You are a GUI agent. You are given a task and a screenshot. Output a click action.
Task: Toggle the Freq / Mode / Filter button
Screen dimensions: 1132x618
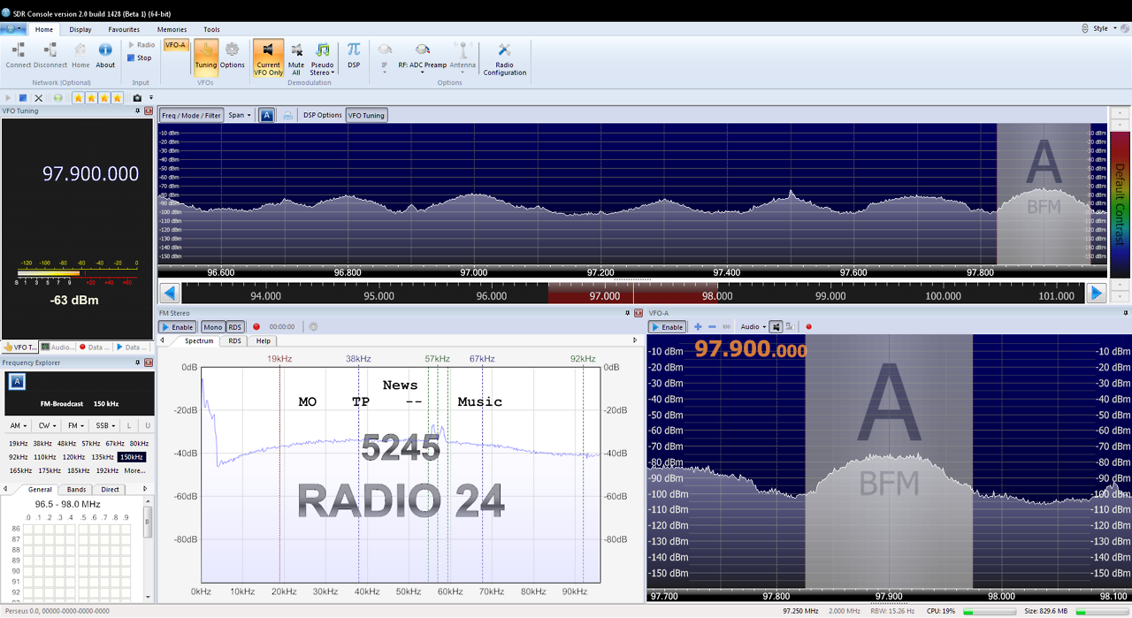tap(191, 115)
